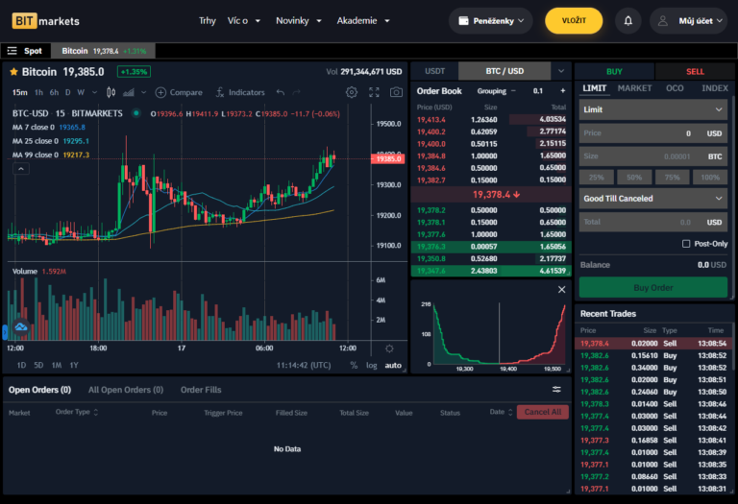Toggle percent scale on chart
Viewport: 738px width, 504px height.
(354, 366)
